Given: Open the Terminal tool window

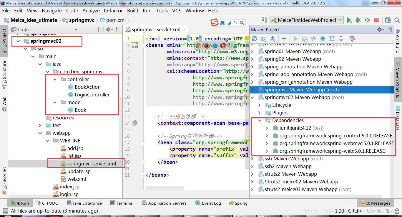Looking at the screenshot, I should (122, 203).
